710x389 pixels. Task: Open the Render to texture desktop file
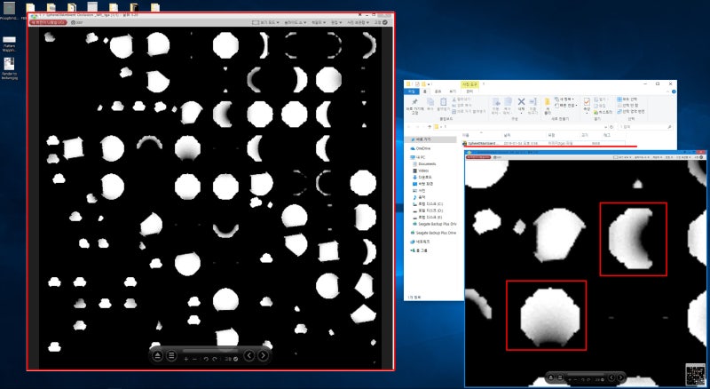[x=9, y=68]
